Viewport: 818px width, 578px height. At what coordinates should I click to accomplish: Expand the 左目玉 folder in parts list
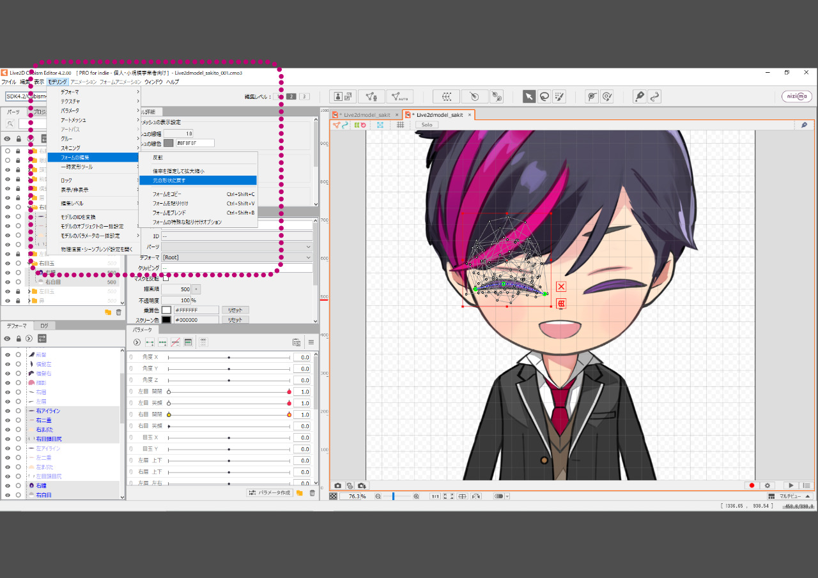pyautogui.click(x=28, y=291)
